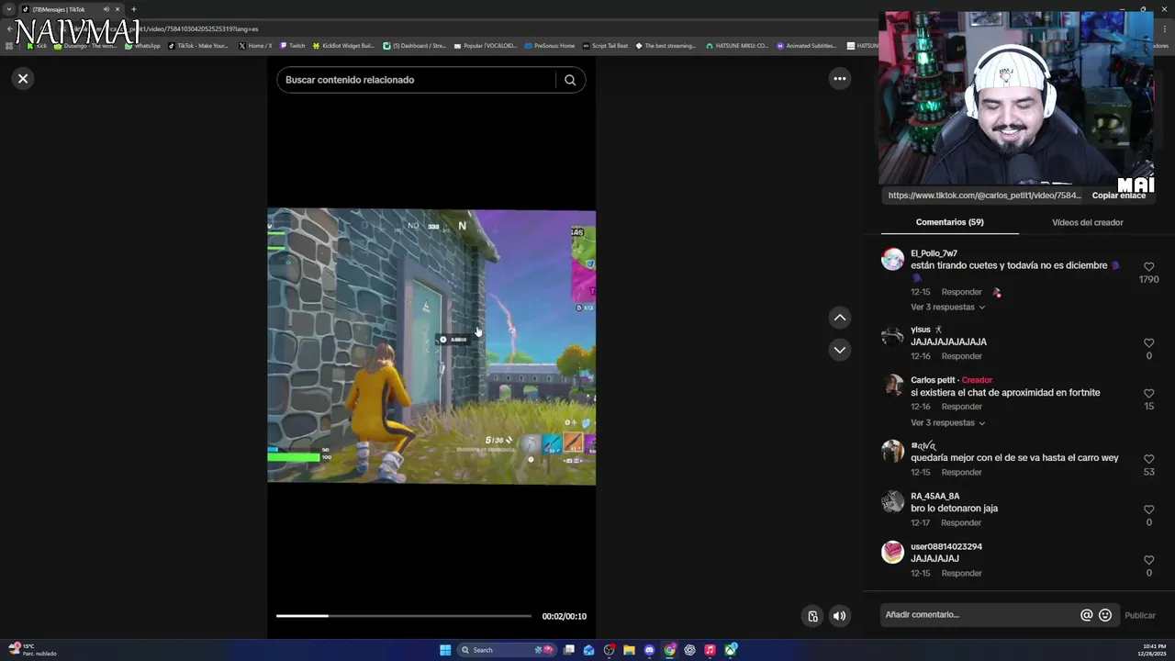Mute the TikTok browser tab's audio icon
The height and width of the screenshot is (661, 1175).
tap(106, 9)
